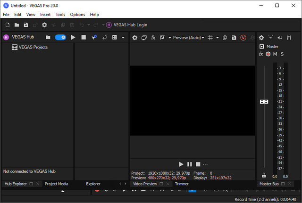The width and height of the screenshot is (302, 203).
Task: Open the Hub Explorer views dropdown arrow
Action: coord(123,37)
